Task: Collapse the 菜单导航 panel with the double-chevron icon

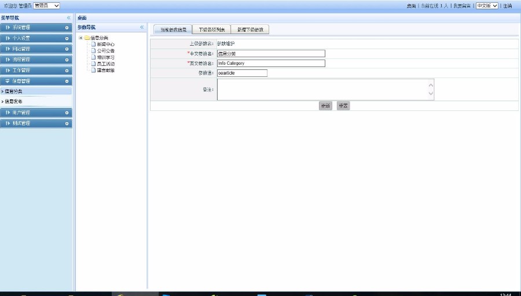Action: (x=69, y=18)
